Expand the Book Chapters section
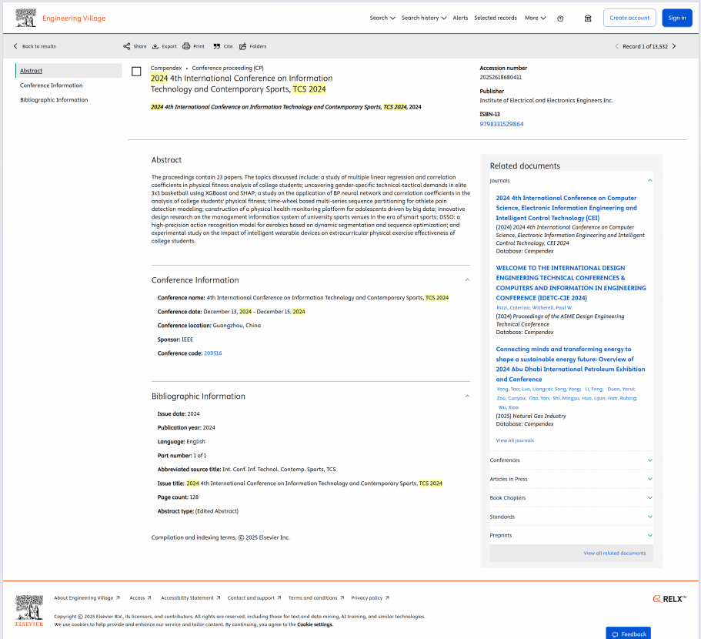Viewport: 701px width, 639px height. [x=649, y=497]
